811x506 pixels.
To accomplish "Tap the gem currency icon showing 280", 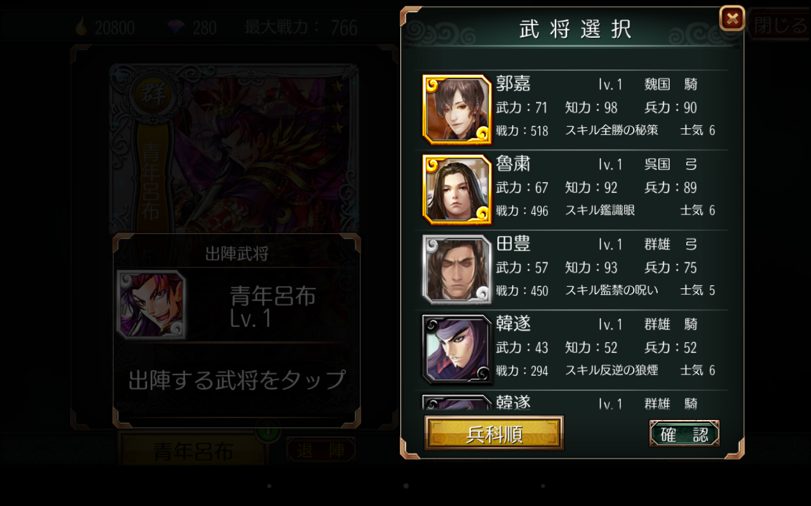I will click(176, 27).
